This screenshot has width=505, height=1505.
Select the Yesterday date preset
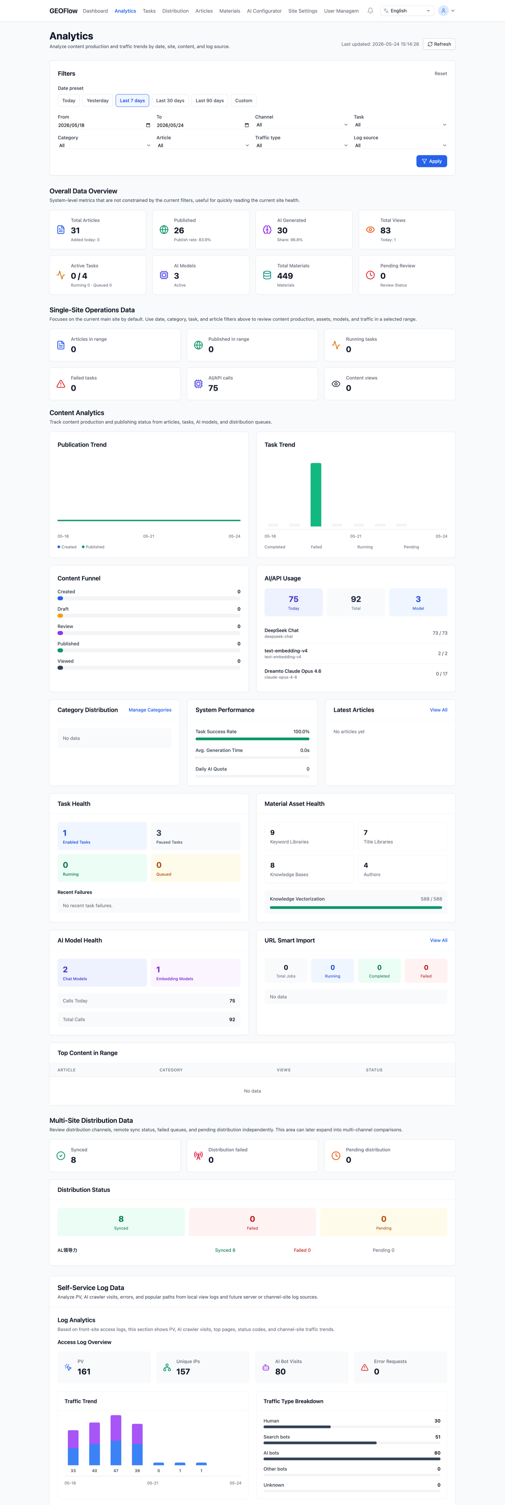(98, 100)
